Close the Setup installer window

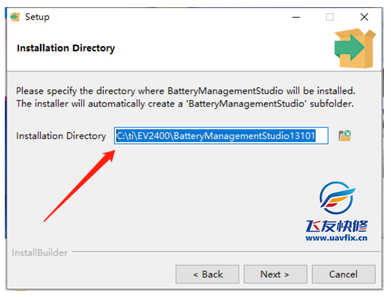tap(363, 17)
